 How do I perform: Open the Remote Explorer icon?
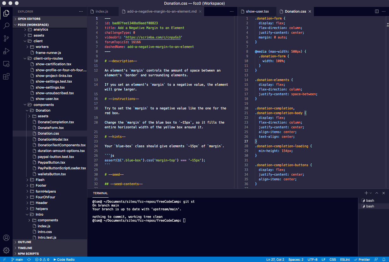tap(6, 64)
